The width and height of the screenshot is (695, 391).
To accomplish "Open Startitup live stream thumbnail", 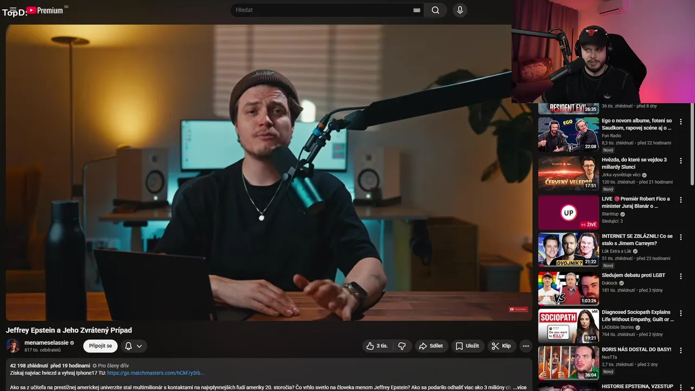I will 568,212.
